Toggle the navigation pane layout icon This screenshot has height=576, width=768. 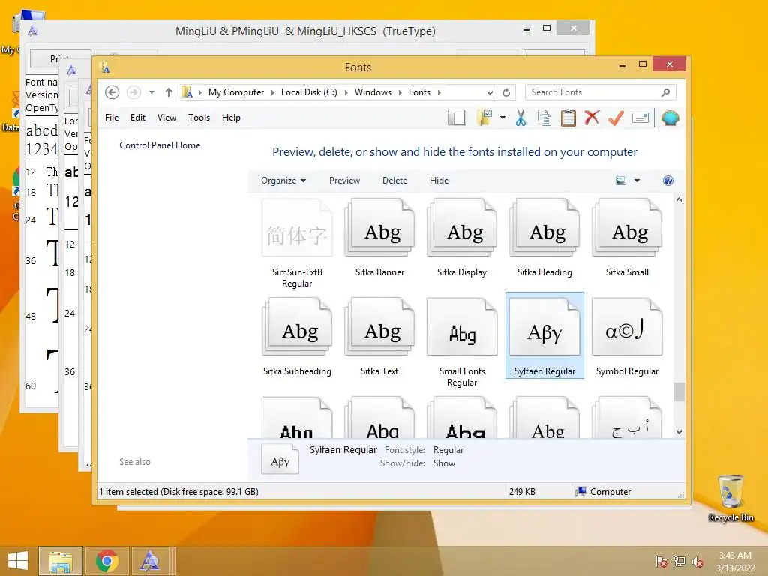click(456, 118)
